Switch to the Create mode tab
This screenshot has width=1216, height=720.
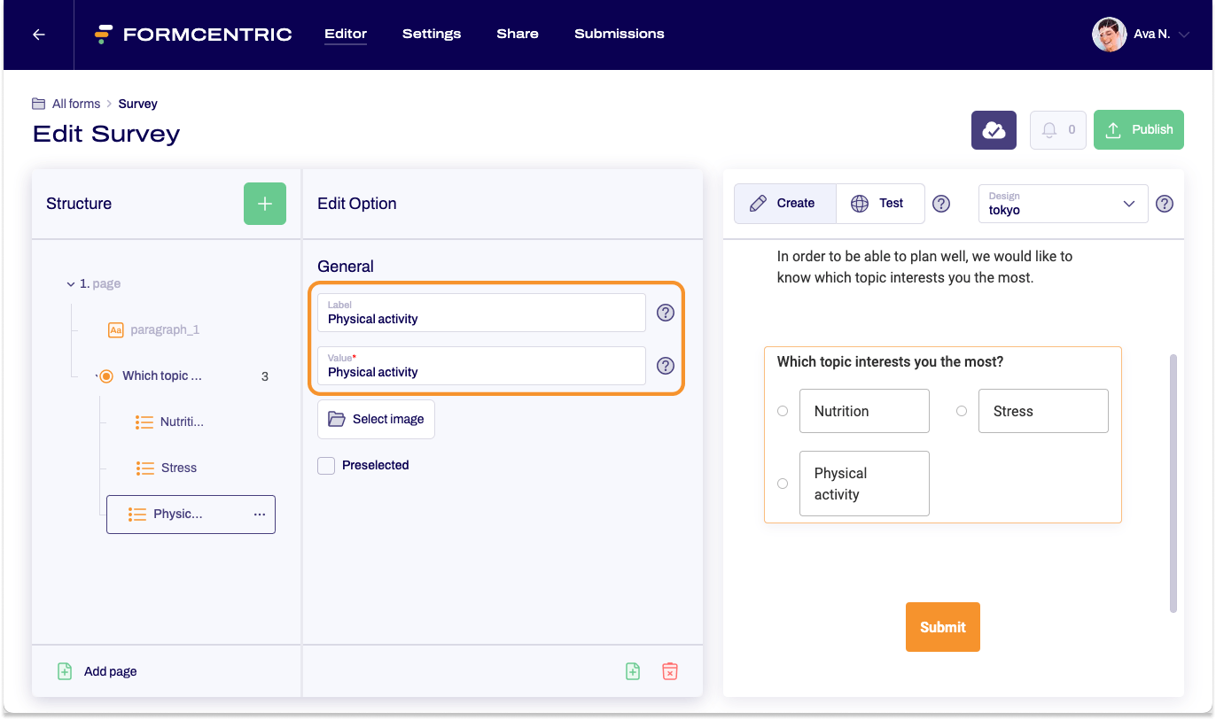click(784, 204)
